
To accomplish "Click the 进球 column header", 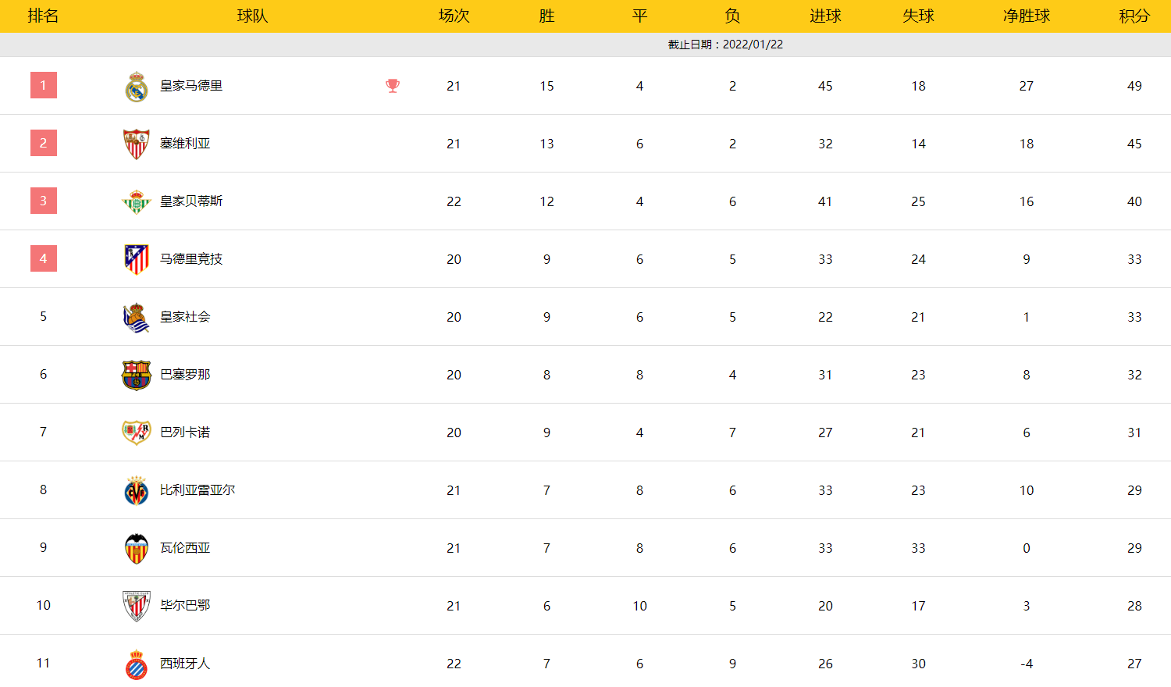I will pyautogui.click(x=825, y=16).
